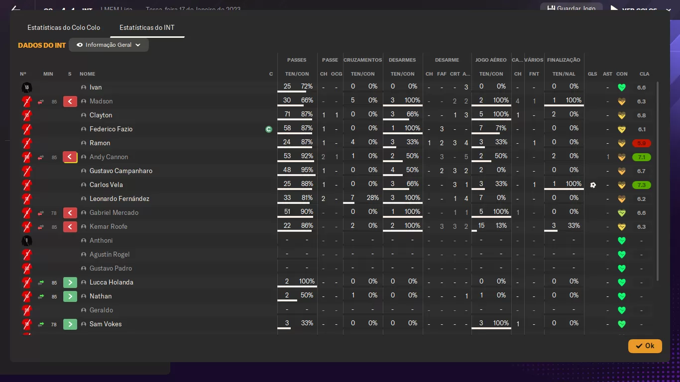The width and height of the screenshot is (680, 382).
Task: Click Ivan's green heart condition icon
Action: pyautogui.click(x=621, y=88)
